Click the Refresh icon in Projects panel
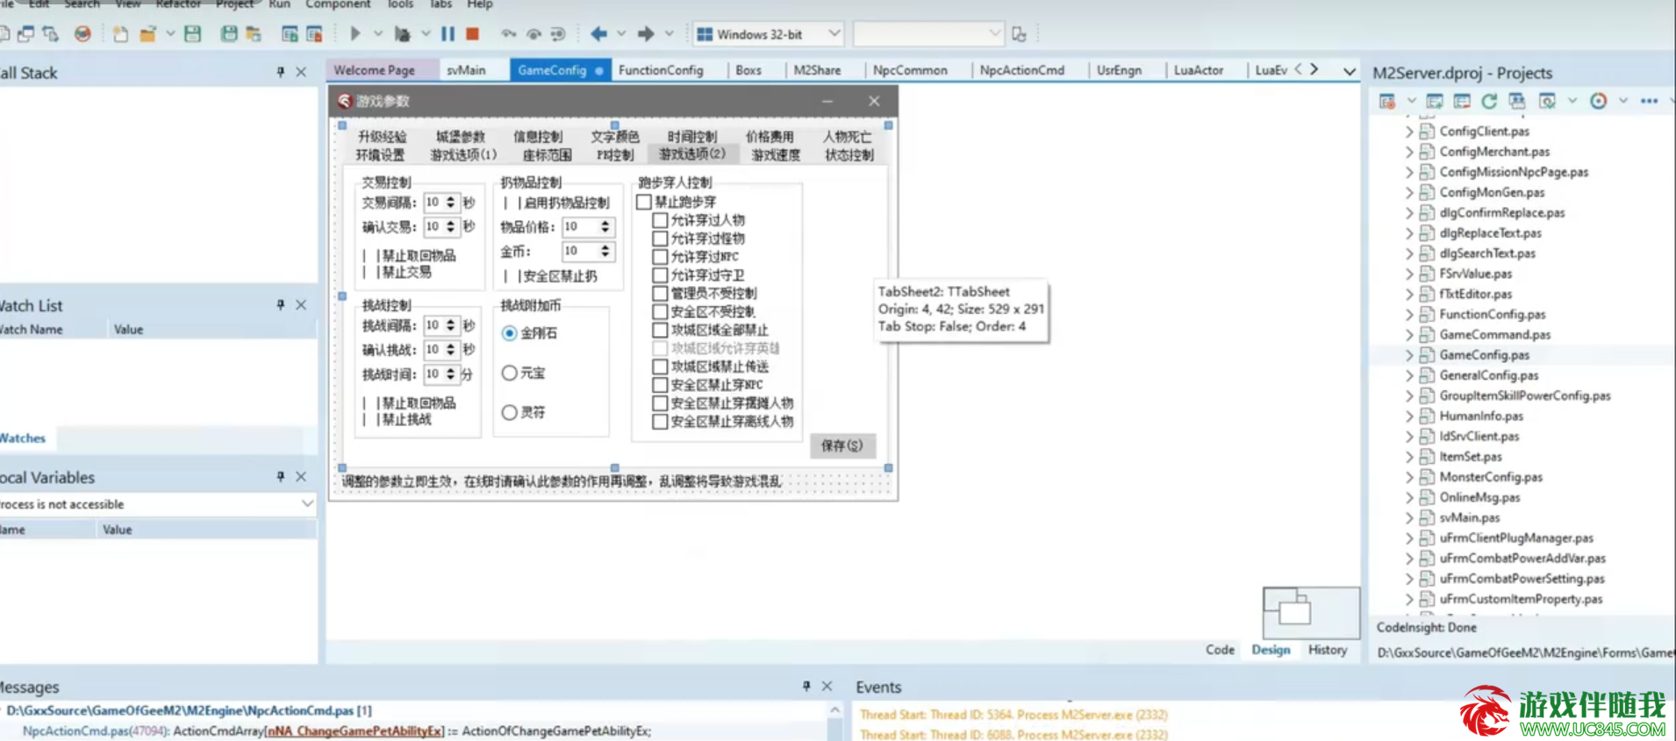1676x741 pixels. point(1489,102)
